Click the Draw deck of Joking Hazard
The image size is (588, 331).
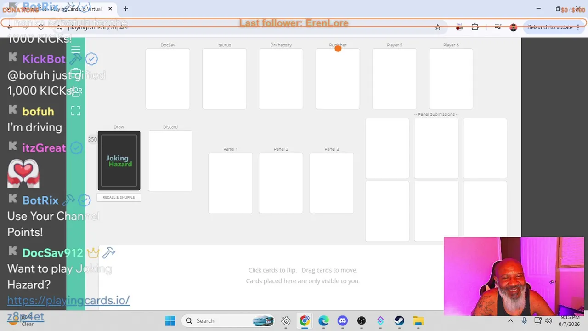[x=119, y=161]
